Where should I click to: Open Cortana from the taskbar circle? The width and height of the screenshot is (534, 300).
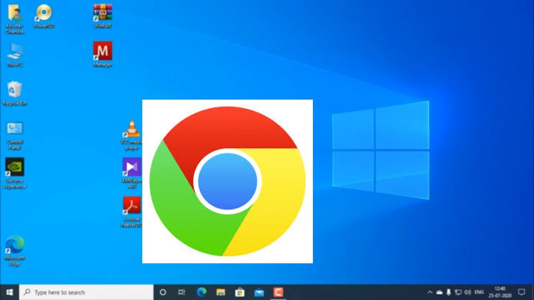pos(163,292)
